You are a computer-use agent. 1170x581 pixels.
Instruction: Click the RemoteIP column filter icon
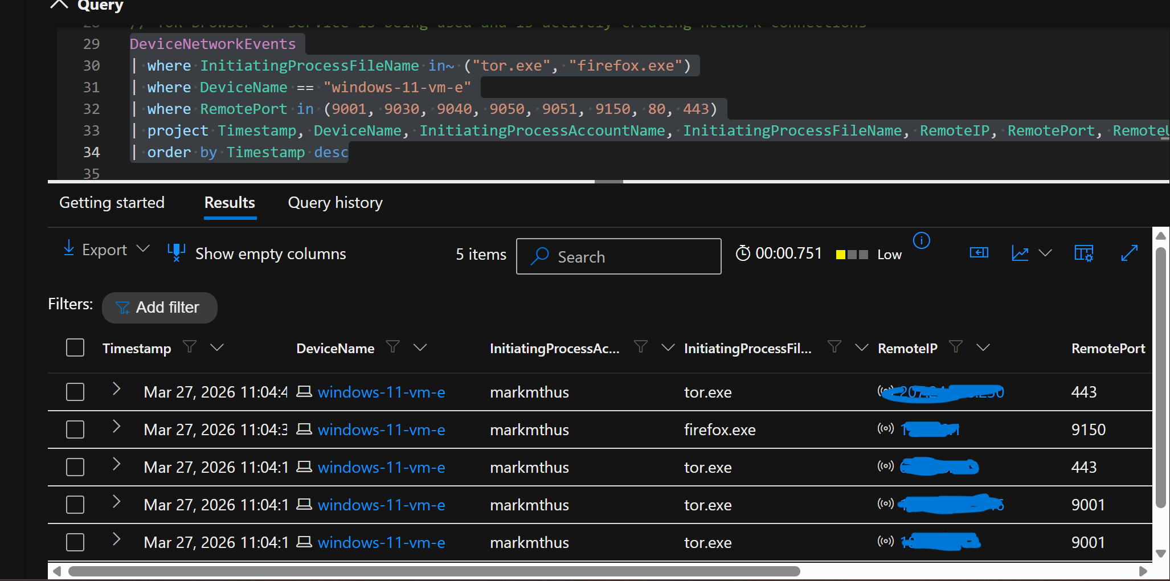pyautogui.click(x=956, y=347)
